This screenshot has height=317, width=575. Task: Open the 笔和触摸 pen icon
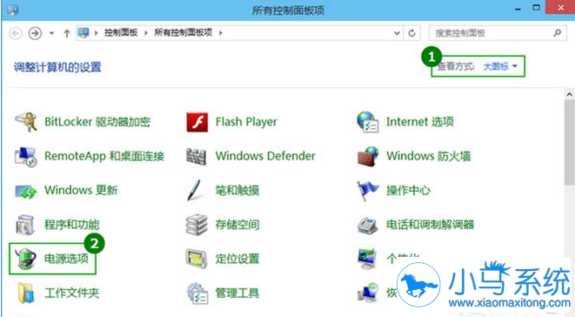(x=194, y=190)
